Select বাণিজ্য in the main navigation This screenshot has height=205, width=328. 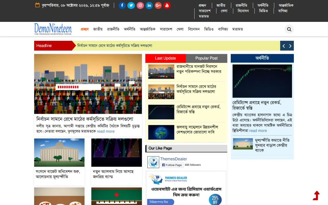pos(223,29)
